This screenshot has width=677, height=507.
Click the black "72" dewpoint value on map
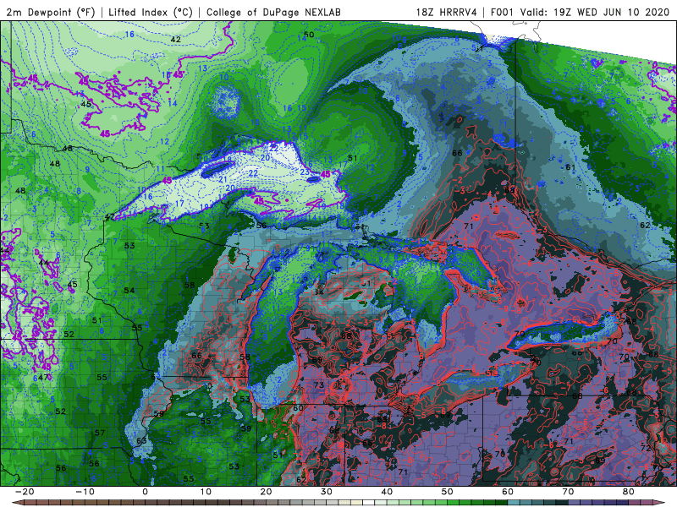click(x=646, y=448)
